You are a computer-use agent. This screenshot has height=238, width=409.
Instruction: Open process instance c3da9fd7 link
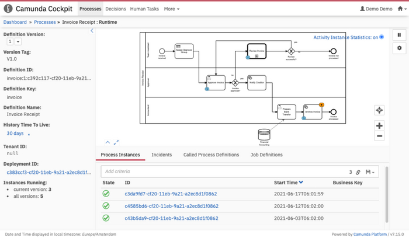click(171, 194)
